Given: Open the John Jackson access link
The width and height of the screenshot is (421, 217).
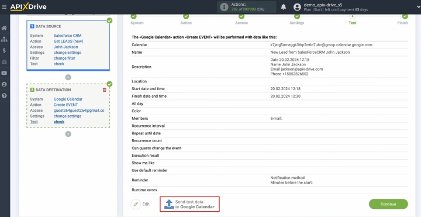Looking at the screenshot, I should [x=65, y=47].
